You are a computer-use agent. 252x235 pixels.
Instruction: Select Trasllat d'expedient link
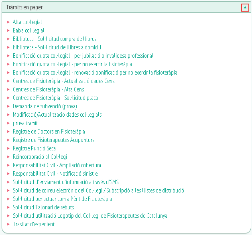(34, 224)
